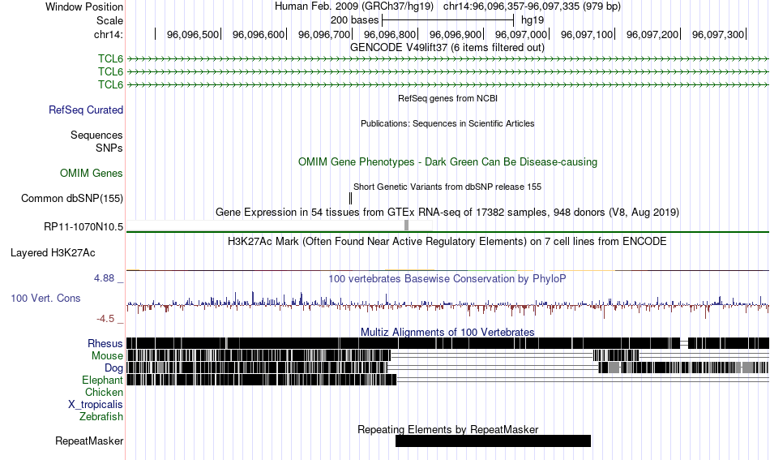This screenshot has height=460, width=770.
Task: Click the Mouse species label
Action: coord(107,356)
